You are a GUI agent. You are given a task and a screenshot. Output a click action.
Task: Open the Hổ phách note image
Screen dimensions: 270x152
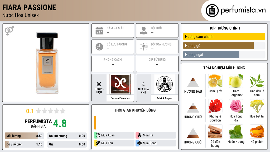tap(257, 131)
